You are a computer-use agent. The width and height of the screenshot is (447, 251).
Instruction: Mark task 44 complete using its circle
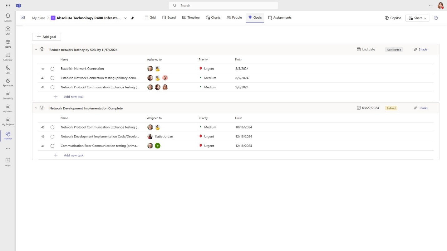(52, 87)
